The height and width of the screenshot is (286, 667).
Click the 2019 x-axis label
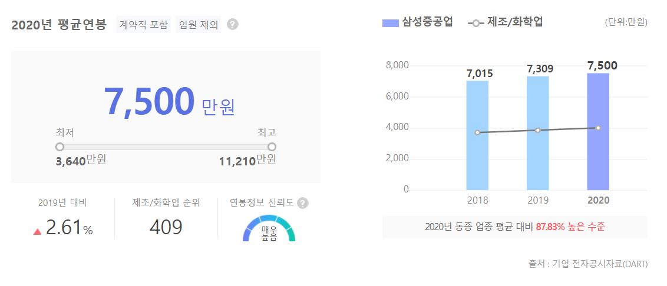click(538, 200)
